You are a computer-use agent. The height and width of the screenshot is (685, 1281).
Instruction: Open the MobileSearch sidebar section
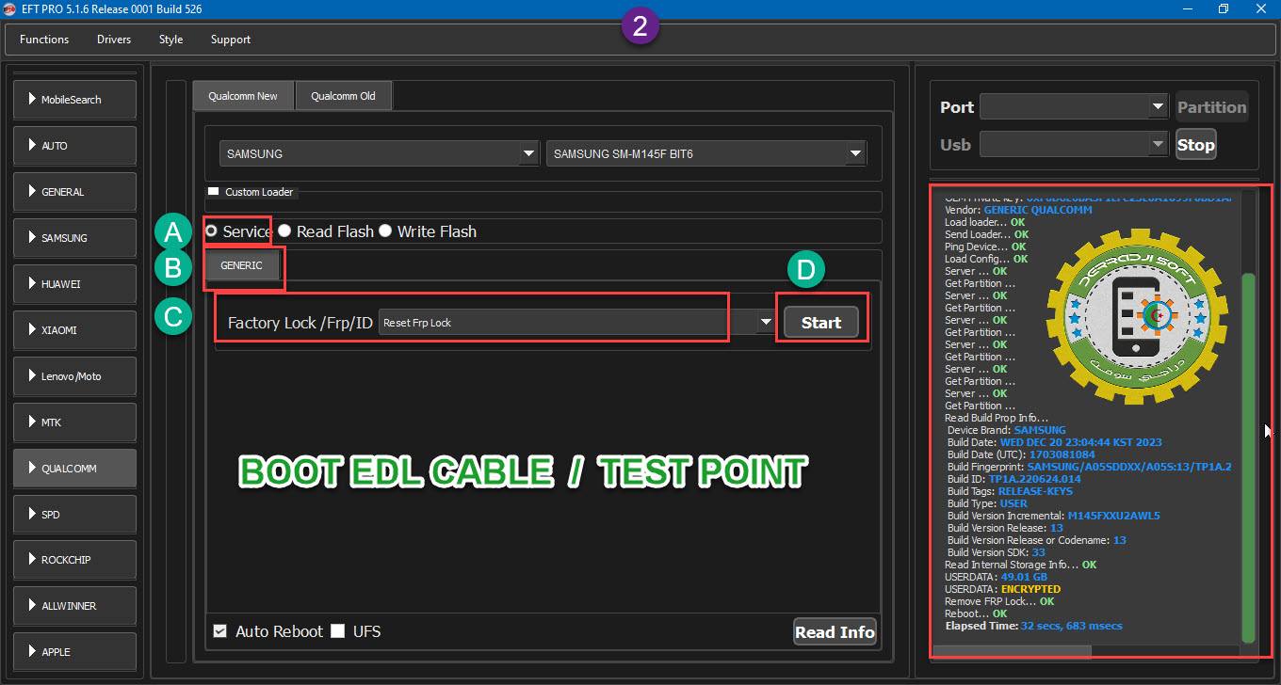(74, 100)
